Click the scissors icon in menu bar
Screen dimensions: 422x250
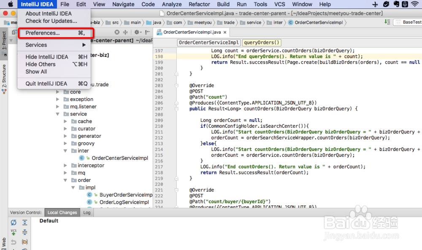[375, 4]
